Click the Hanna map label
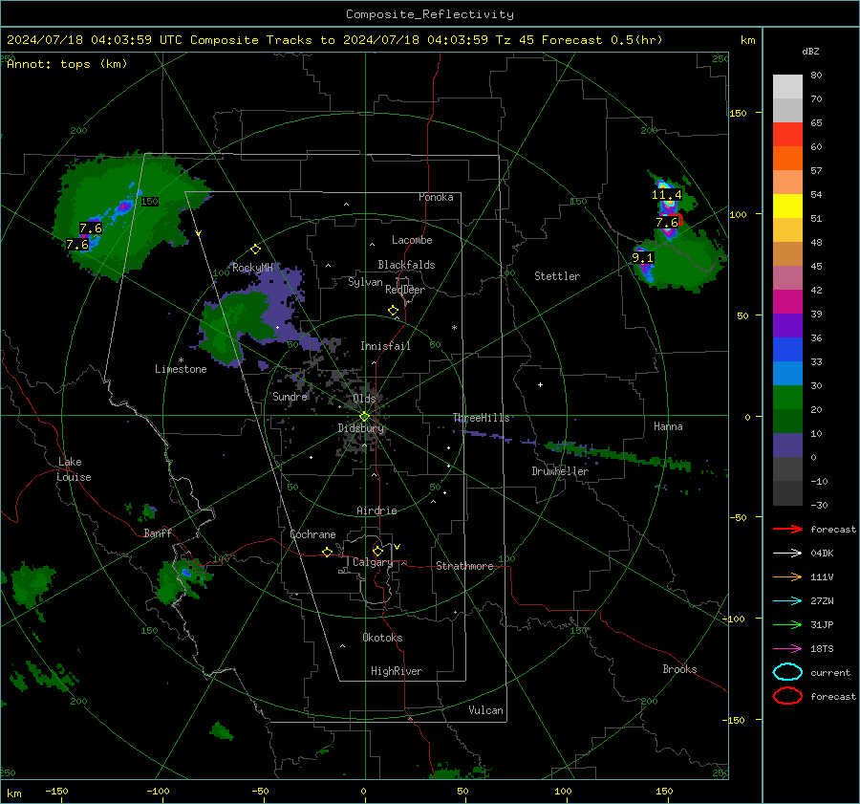 [x=668, y=426]
